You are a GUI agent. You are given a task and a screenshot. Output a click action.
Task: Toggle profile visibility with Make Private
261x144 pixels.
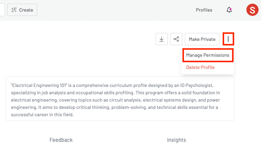click(202, 39)
